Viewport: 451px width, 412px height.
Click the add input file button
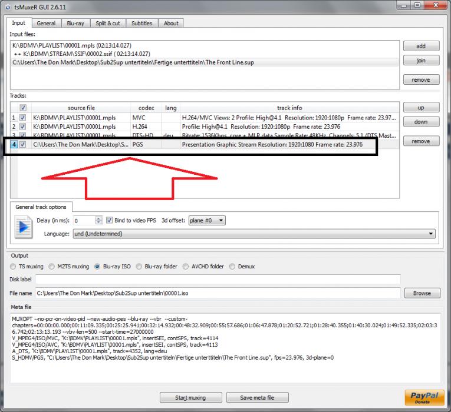coord(421,46)
